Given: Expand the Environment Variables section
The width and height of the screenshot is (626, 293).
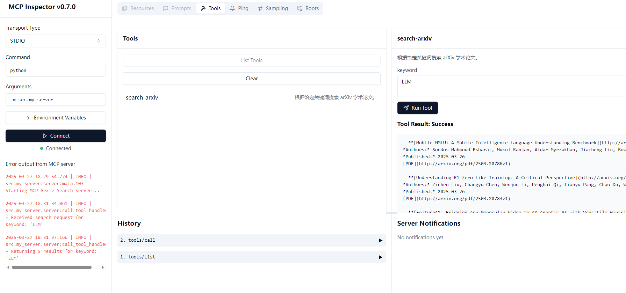Looking at the screenshot, I should pos(56,118).
